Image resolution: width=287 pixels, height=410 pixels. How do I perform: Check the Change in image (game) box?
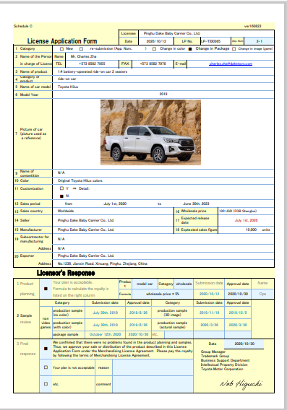coord(234,49)
